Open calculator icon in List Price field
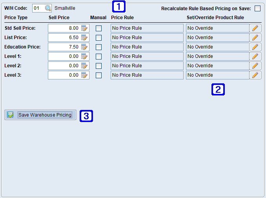Screen dimensions: 266x198 [x=84, y=38]
